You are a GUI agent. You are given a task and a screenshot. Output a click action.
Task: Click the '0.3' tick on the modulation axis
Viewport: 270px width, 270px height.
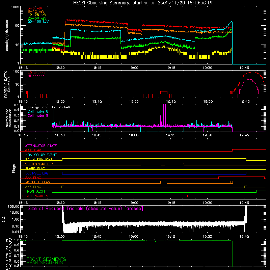tap(17, 115)
